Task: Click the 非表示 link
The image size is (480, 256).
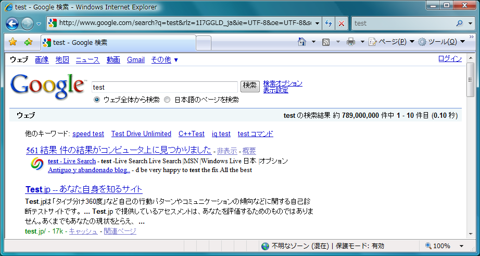Action: pyautogui.click(x=227, y=151)
